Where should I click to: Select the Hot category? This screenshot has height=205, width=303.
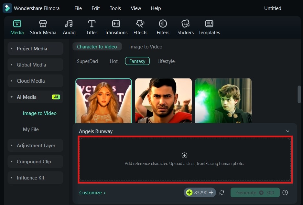click(114, 61)
